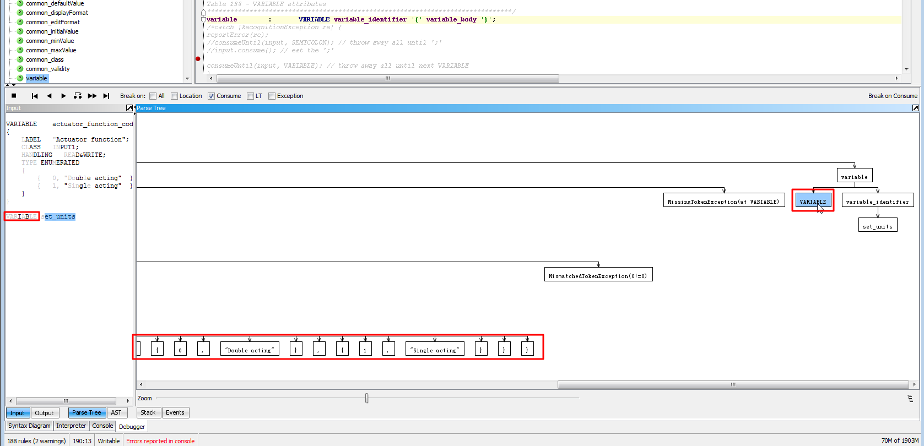Stop the debugger session
The image size is (924, 446).
tap(14, 96)
